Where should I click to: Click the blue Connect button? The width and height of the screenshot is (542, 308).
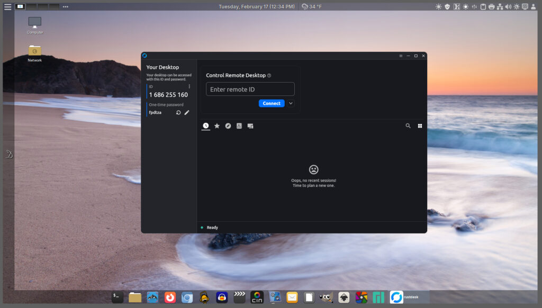272,103
